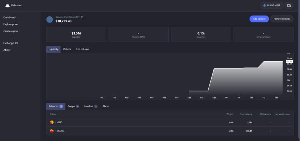Open Create a pool page
Image resolution: width=300 pixels, height=141 pixels.
pos(11,31)
